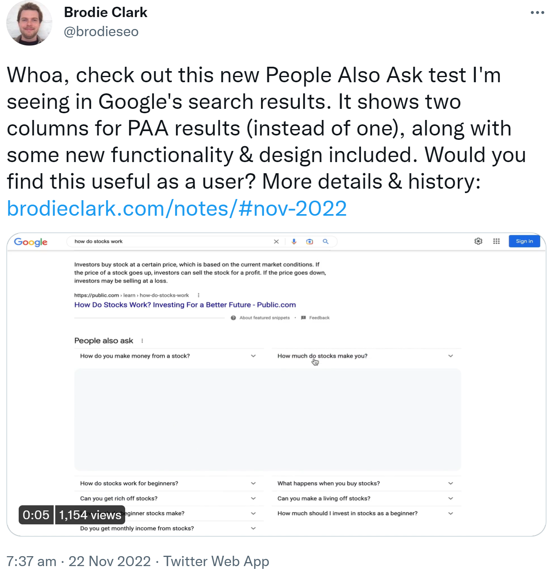This screenshot has width=560, height=578.
Task: Expand 'How much do stocks make you?'
Action: coord(450,356)
